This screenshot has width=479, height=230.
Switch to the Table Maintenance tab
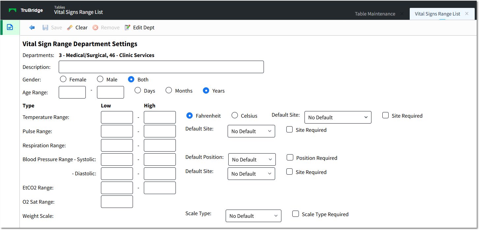[x=375, y=14]
